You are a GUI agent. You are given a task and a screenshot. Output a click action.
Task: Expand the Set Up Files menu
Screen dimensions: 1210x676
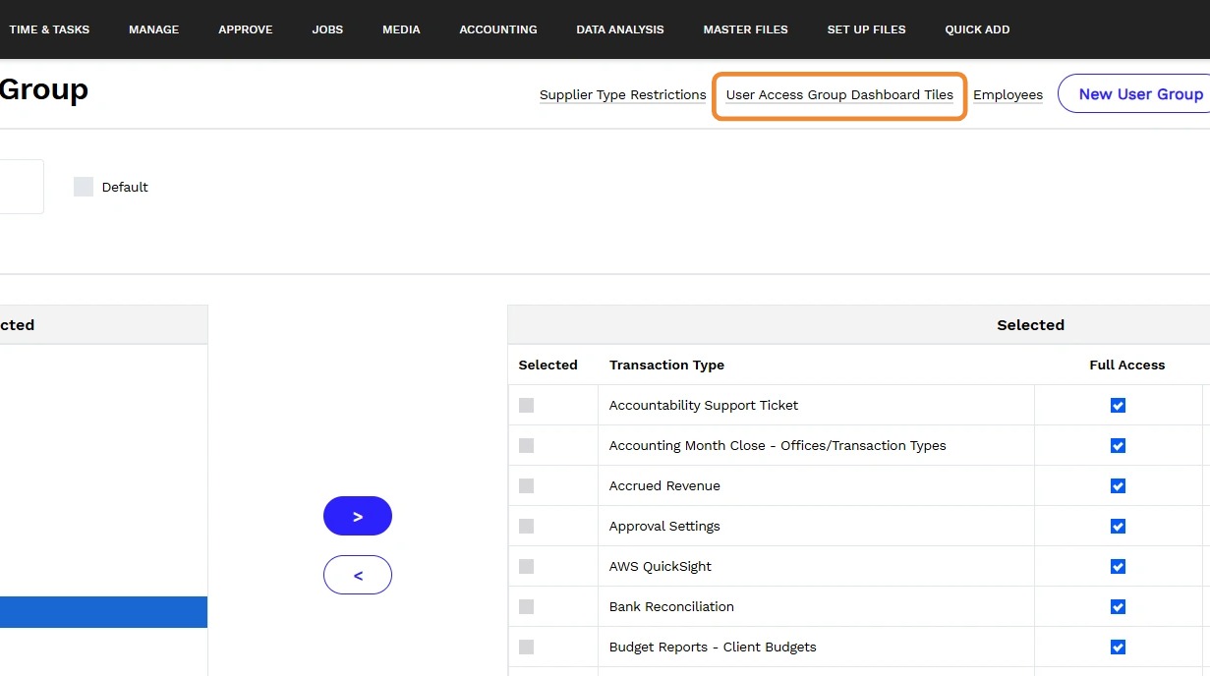pyautogui.click(x=866, y=29)
